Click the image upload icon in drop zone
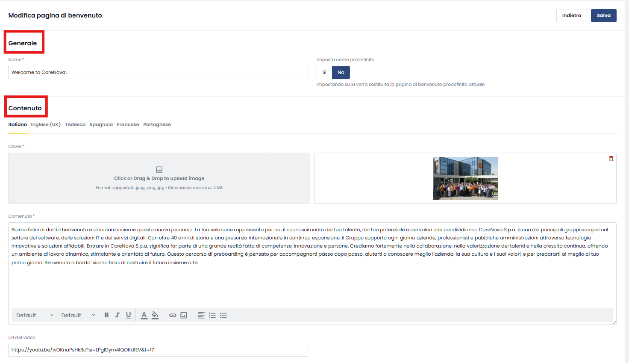Screen dimensions: 629x363 [159, 170]
